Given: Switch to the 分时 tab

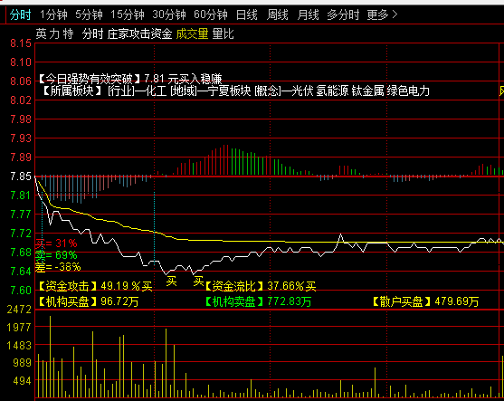Looking at the screenshot, I should click(20, 14).
